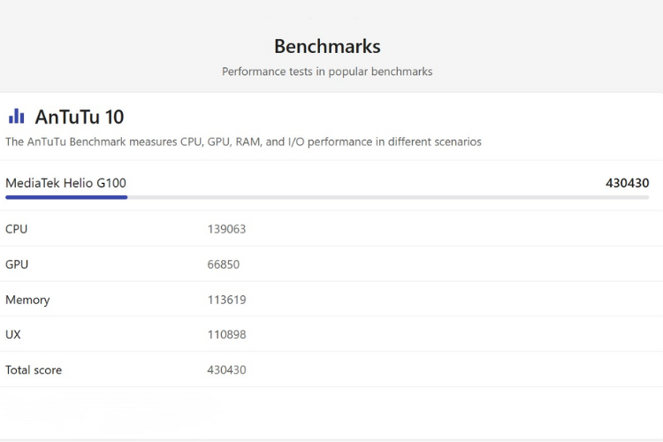Viewport: 663px width, 442px height.
Task: Click the UX score 110898
Action: point(226,335)
